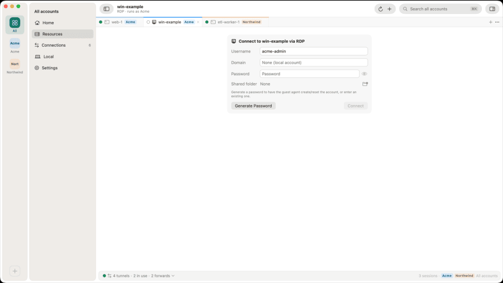The width and height of the screenshot is (503, 283).
Task: Switch to the web-1 tab
Action: (x=120, y=22)
